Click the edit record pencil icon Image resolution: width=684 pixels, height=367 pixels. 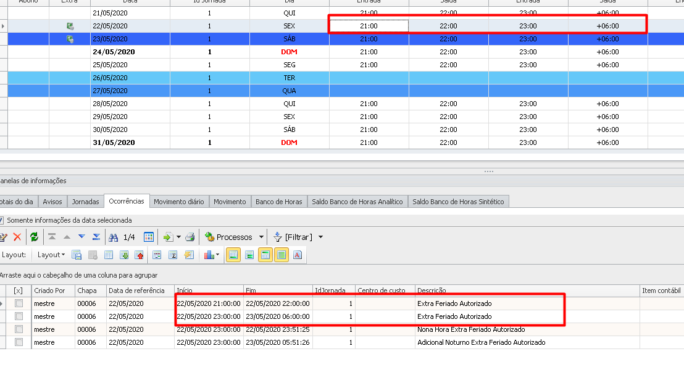click(4, 237)
